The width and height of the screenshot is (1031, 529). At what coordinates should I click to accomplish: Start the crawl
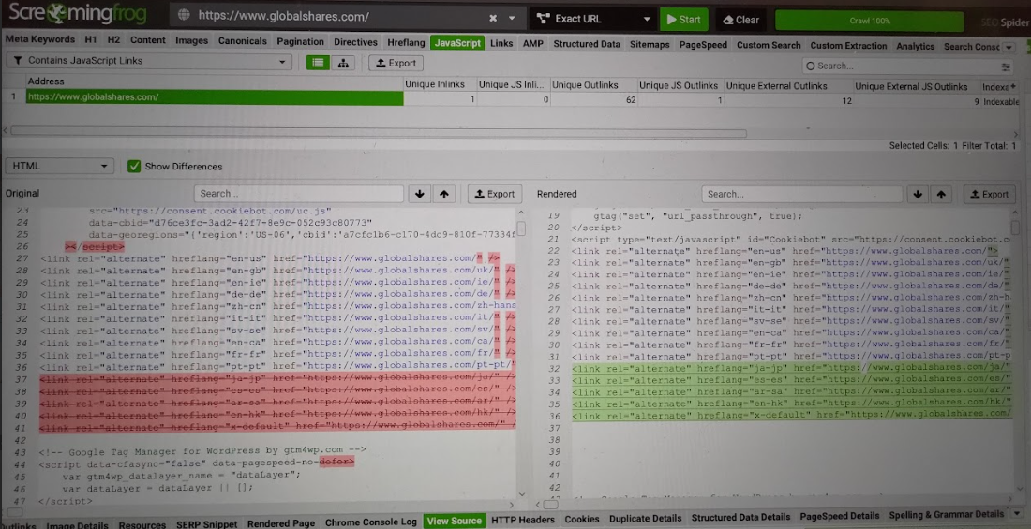(684, 19)
